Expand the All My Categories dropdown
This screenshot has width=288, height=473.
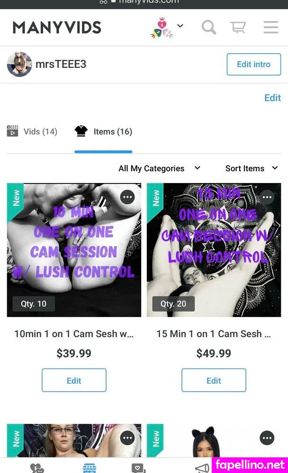click(159, 168)
